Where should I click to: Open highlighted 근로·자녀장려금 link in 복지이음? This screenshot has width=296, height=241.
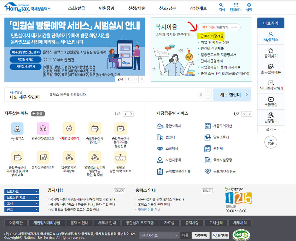(x=212, y=36)
